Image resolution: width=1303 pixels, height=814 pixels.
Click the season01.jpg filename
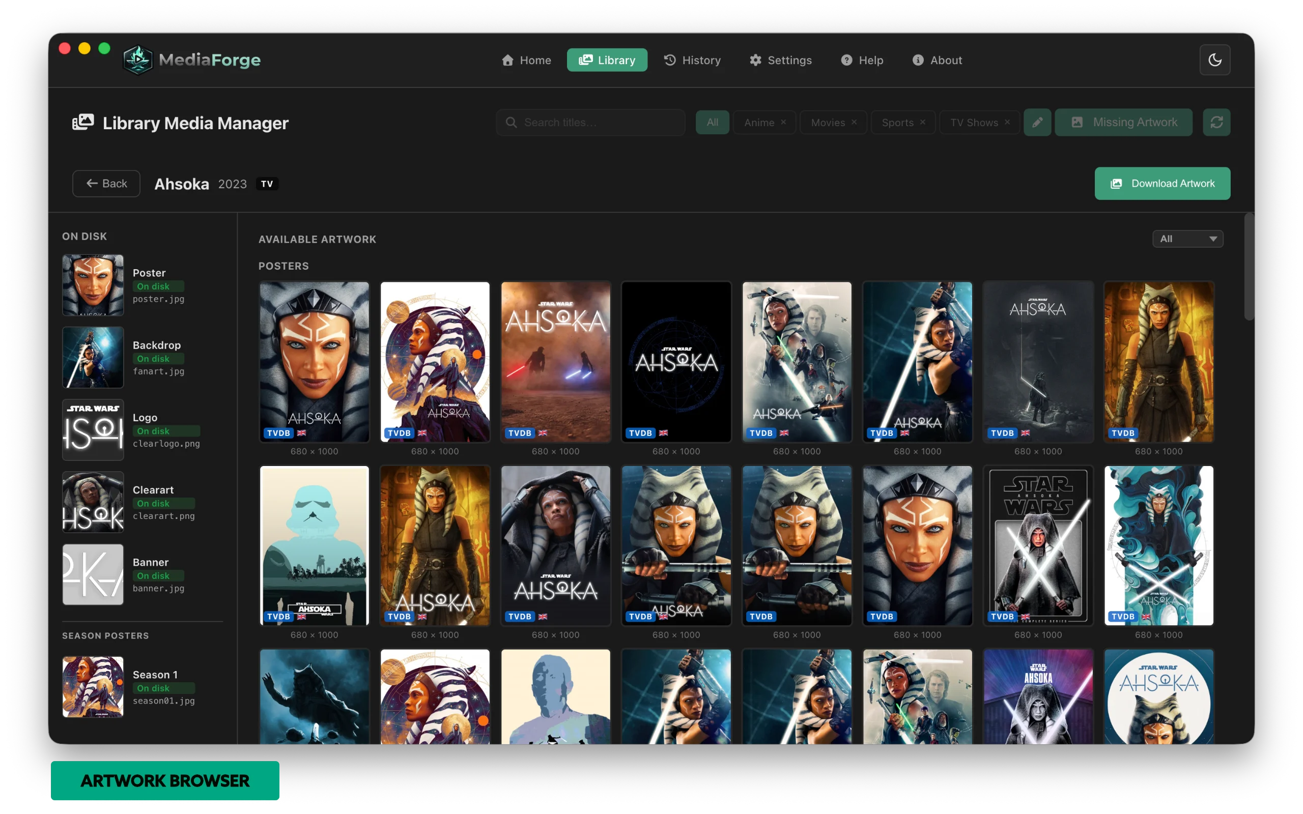point(164,701)
